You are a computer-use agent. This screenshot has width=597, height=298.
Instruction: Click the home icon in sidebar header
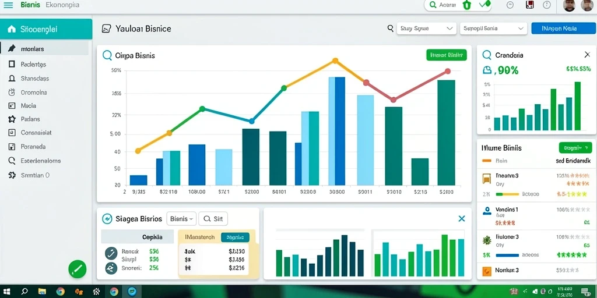pyautogui.click(x=12, y=29)
